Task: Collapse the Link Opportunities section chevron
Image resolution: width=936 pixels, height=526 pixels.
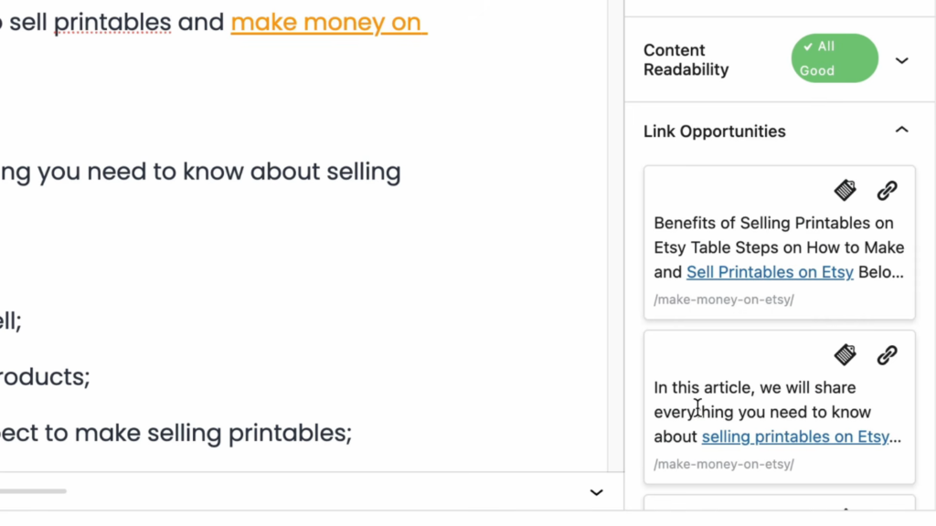Action: coord(902,131)
